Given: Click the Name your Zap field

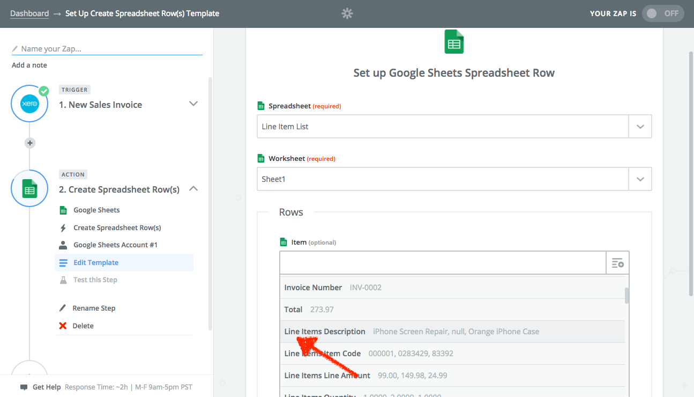Looking at the screenshot, I should coord(107,49).
